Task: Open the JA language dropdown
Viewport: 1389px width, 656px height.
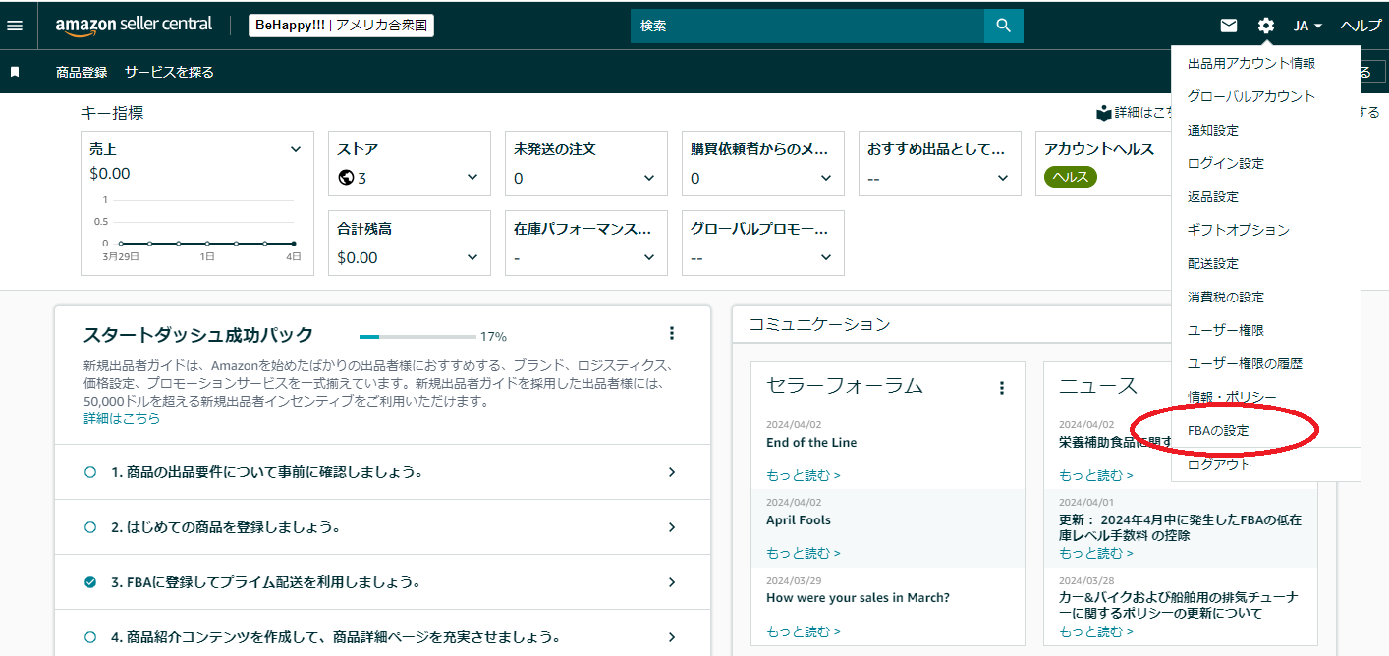Action: pos(1307,26)
